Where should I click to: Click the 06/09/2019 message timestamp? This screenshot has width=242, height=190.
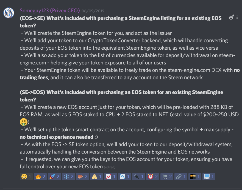pyautogui.click(x=93, y=11)
